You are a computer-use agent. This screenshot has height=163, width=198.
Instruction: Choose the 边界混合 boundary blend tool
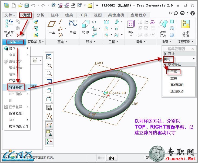(x=163, y=28)
